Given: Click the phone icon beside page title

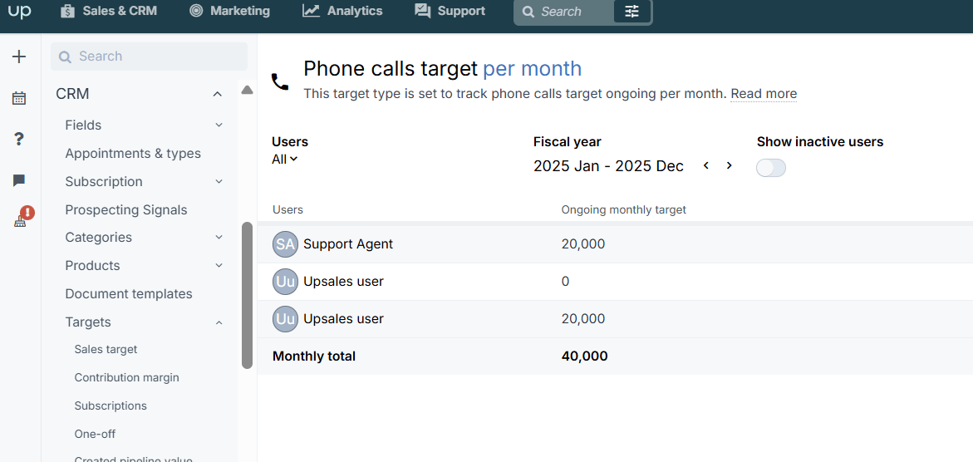Looking at the screenshot, I should click(281, 82).
